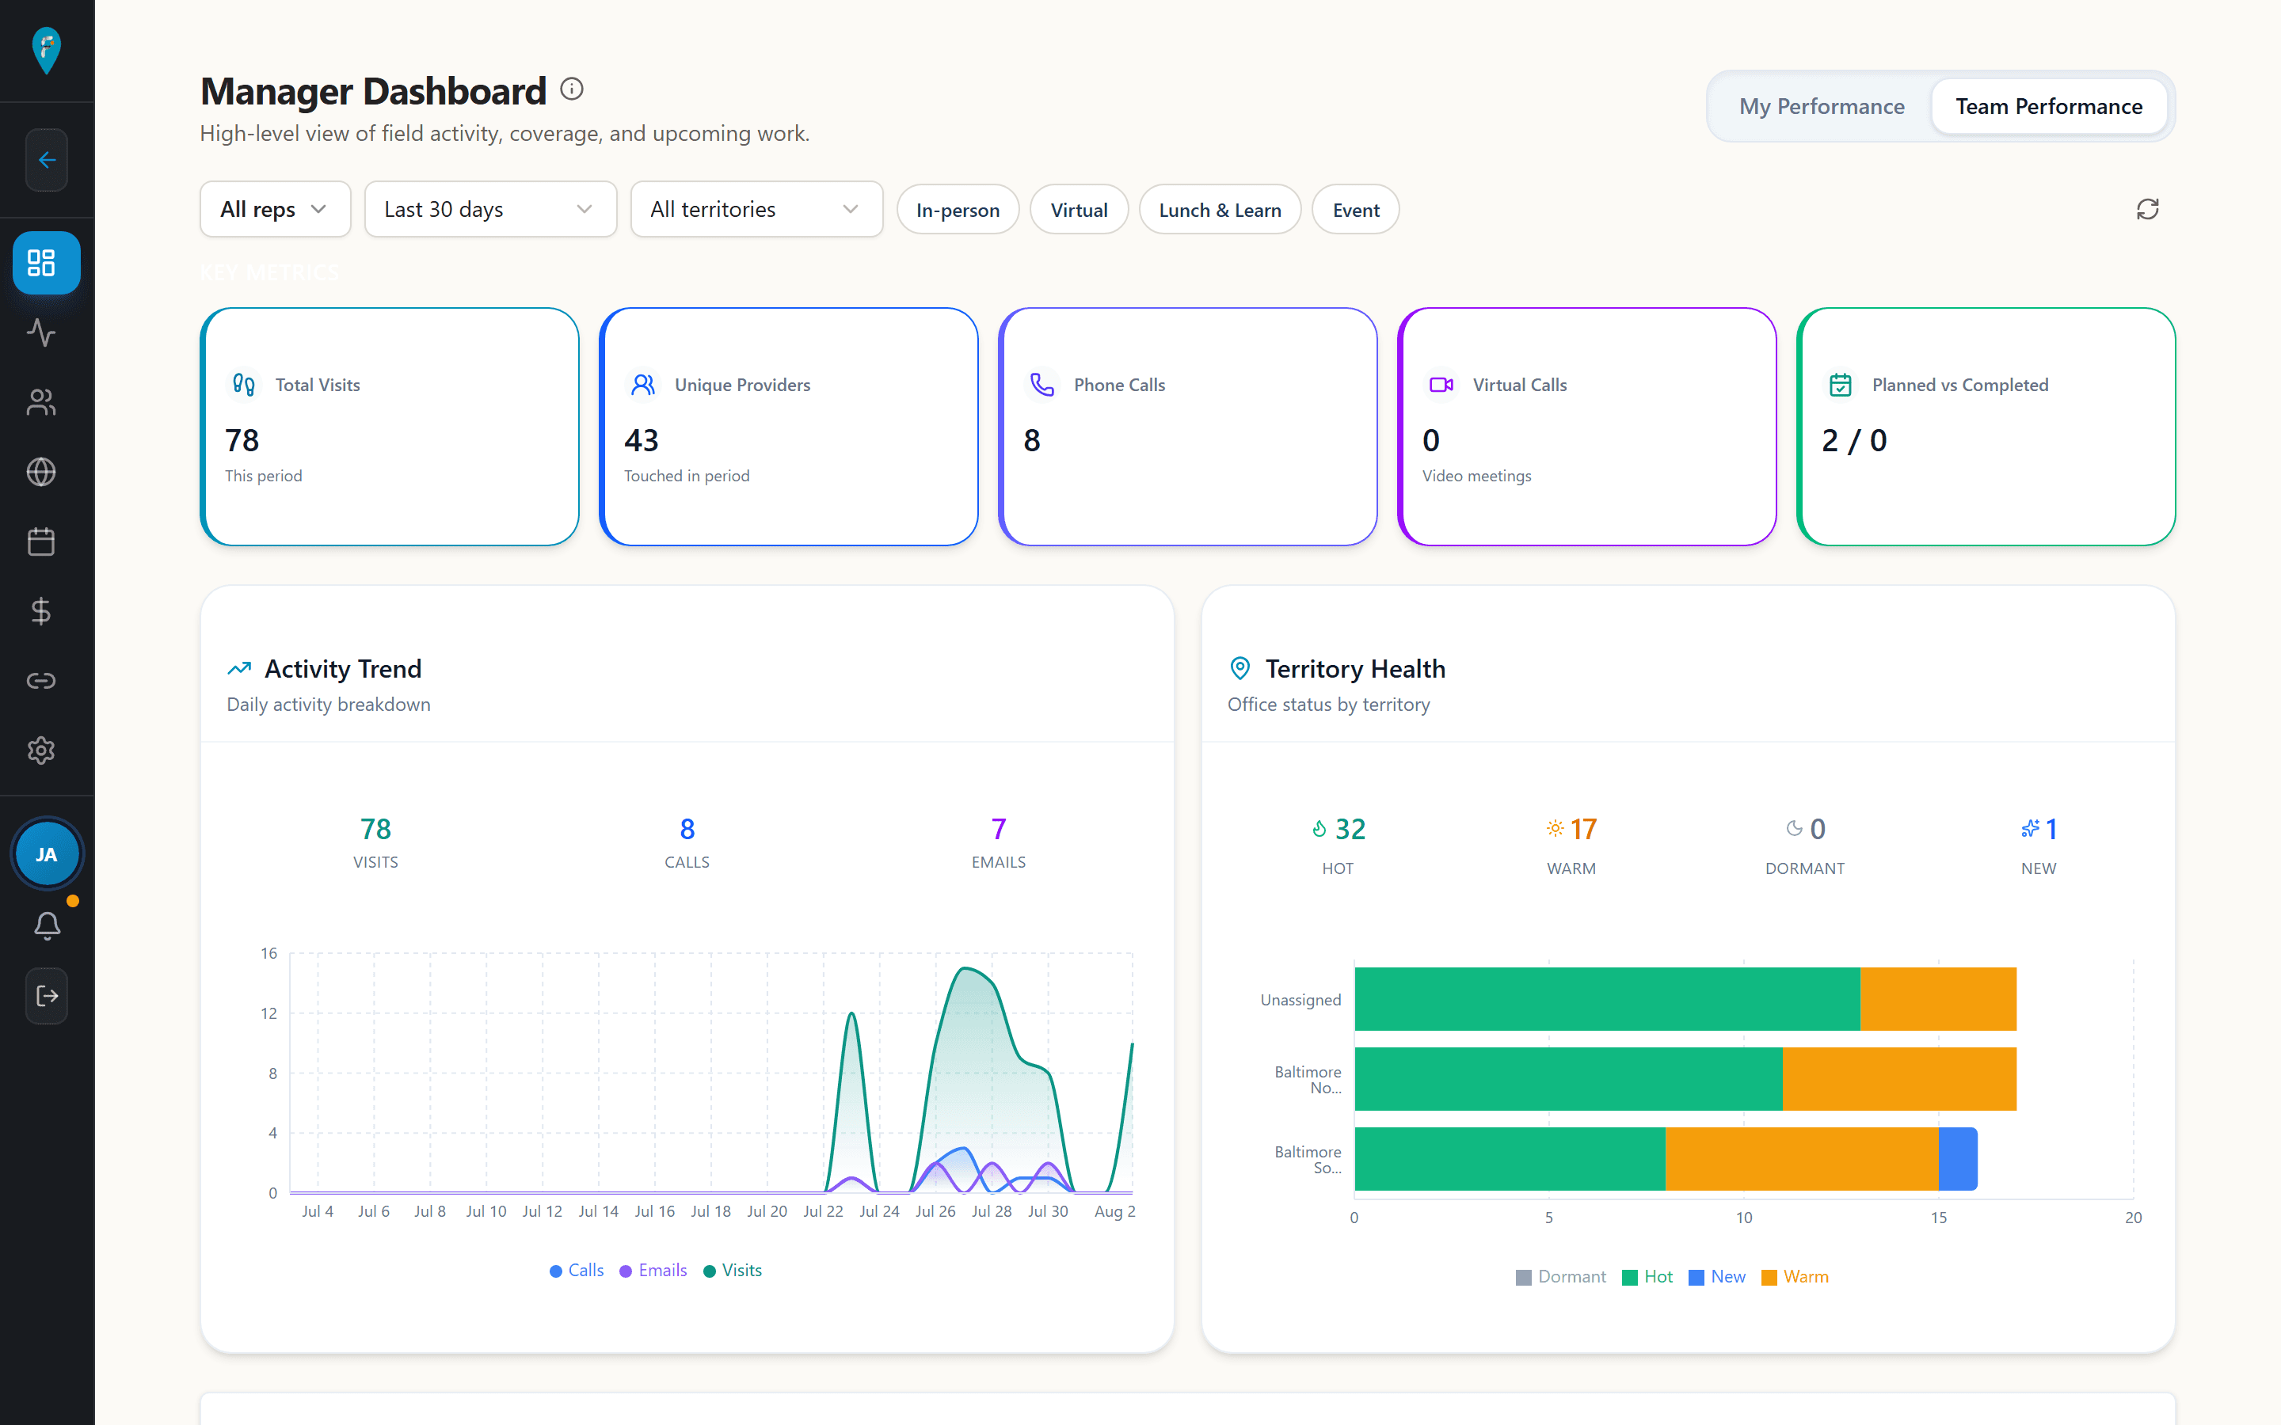
Task: Click the logout icon in sidebar
Action: coord(46,996)
